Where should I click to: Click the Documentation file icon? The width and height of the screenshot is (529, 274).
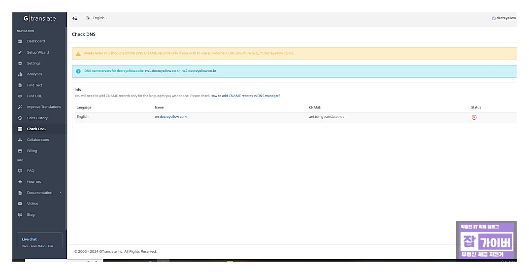click(x=20, y=193)
